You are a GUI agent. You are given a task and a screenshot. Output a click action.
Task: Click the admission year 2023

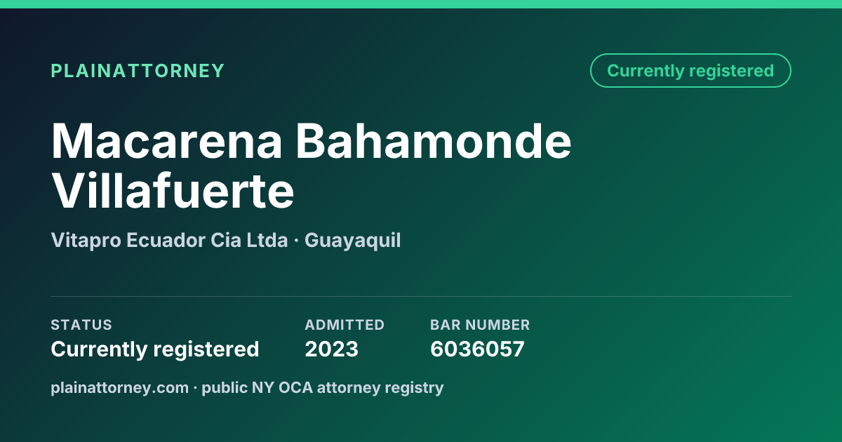pos(331,349)
